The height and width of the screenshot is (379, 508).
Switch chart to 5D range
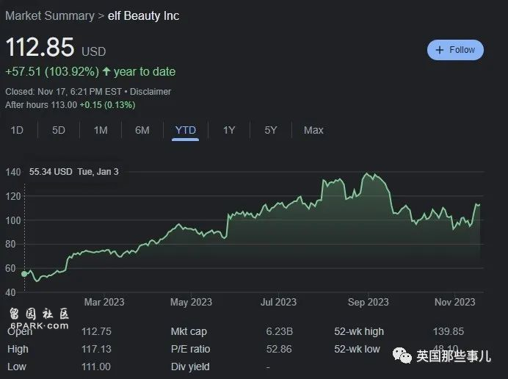tap(59, 130)
